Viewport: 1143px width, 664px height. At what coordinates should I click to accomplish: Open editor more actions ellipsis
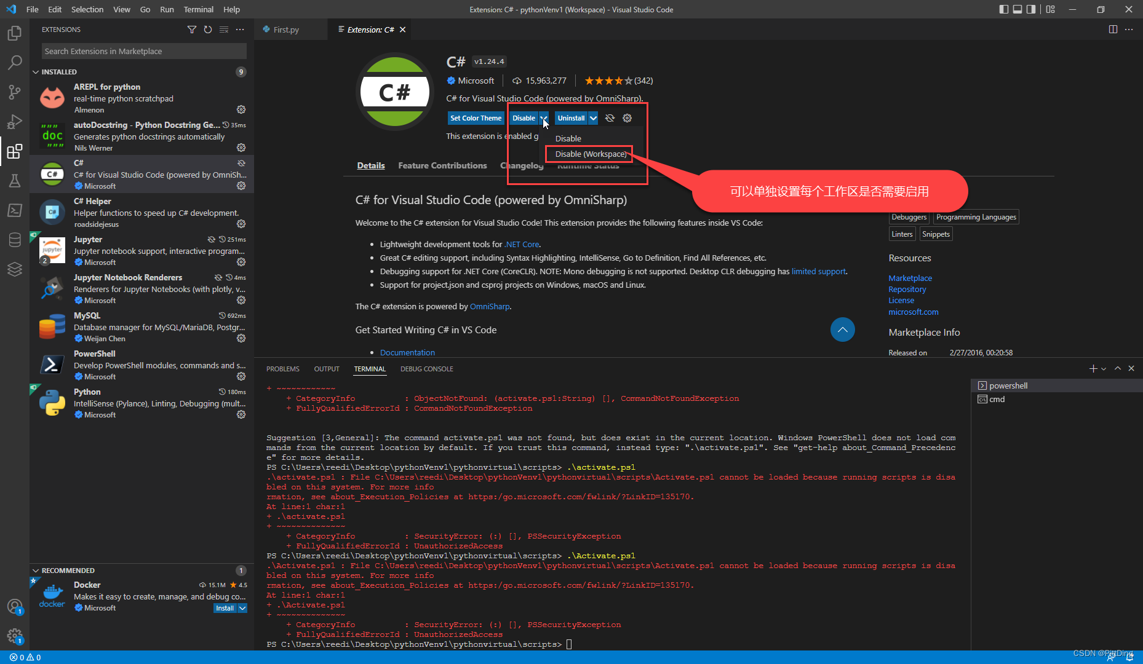[x=1129, y=30]
